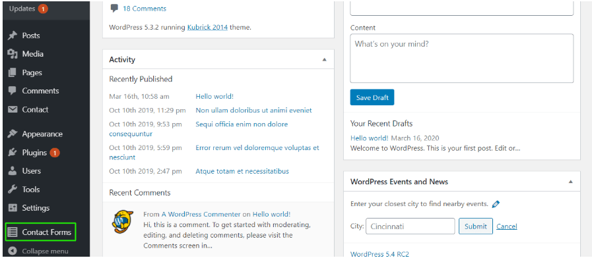Viewport: 592px width, 260px height.
Task: Click the Contact Forms list icon
Action: point(13,232)
